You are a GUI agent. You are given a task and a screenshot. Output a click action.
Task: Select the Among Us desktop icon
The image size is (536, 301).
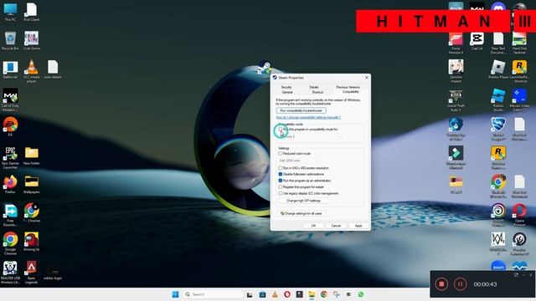(x=32, y=242)
